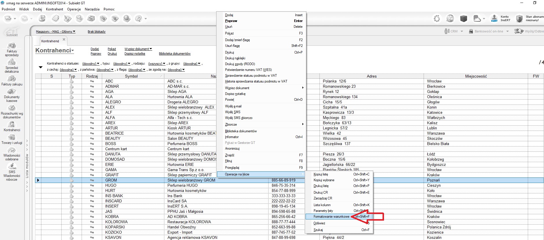
Task: Expand the Wypisz dokument dropdown link
Action: (138, 49)
